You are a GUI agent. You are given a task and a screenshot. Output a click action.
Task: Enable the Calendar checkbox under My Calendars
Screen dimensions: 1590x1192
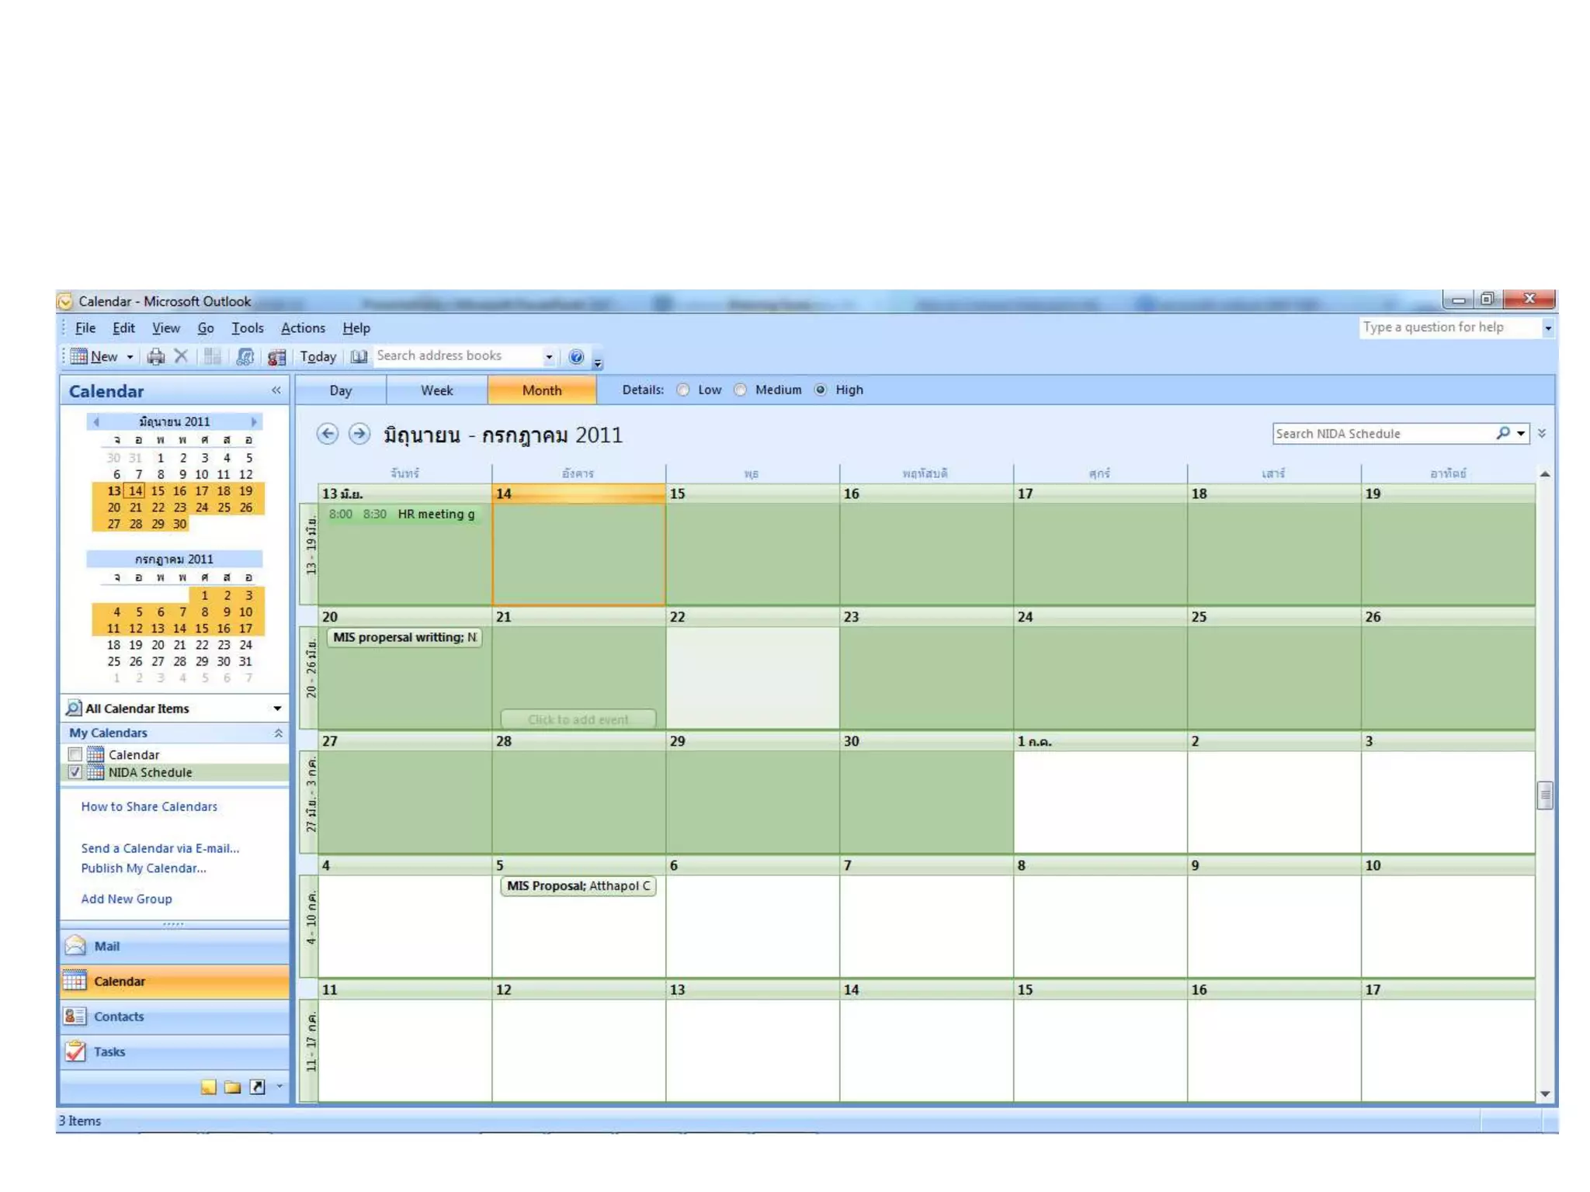pyautogui.click(x=75, y=754)
